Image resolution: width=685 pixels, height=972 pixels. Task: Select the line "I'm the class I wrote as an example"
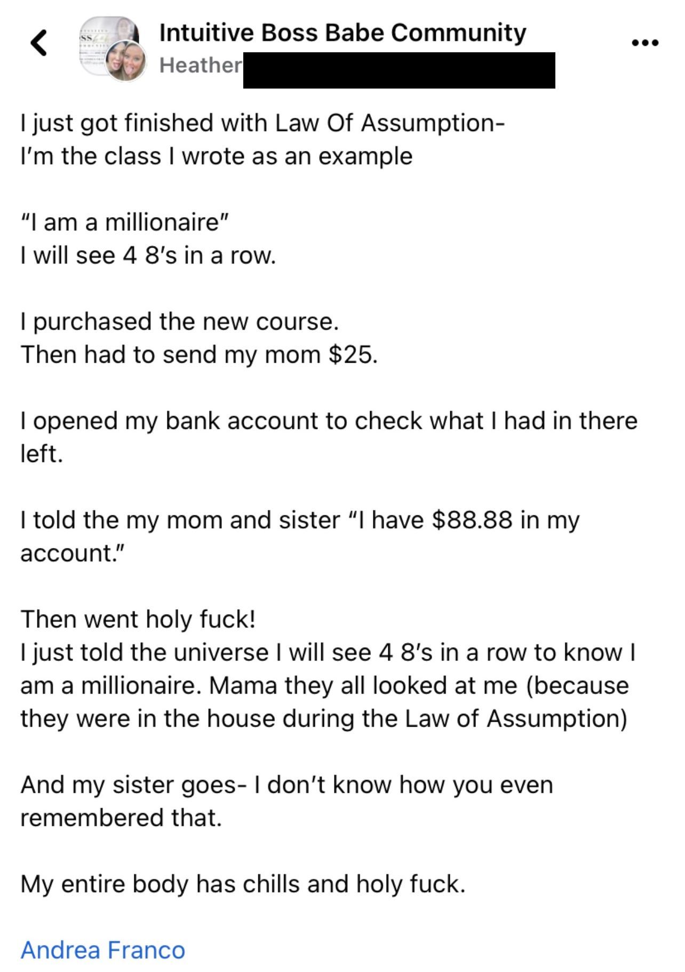click(217, 156)
